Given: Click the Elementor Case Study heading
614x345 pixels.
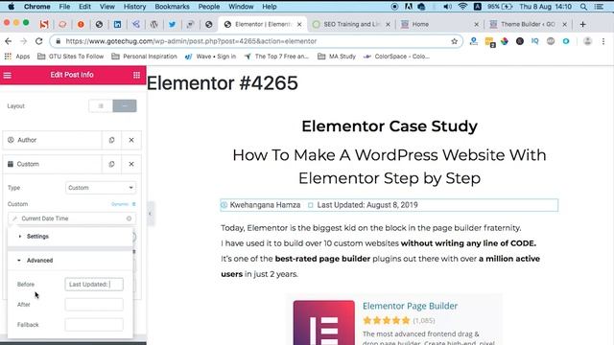Looking at the screenshot, I should (390, 126).
